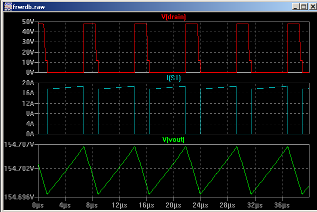Image resolution: width=317 pixels, height=212 pixels.
Task: Click the 32µs time axis label
Action: coord(255,205)
